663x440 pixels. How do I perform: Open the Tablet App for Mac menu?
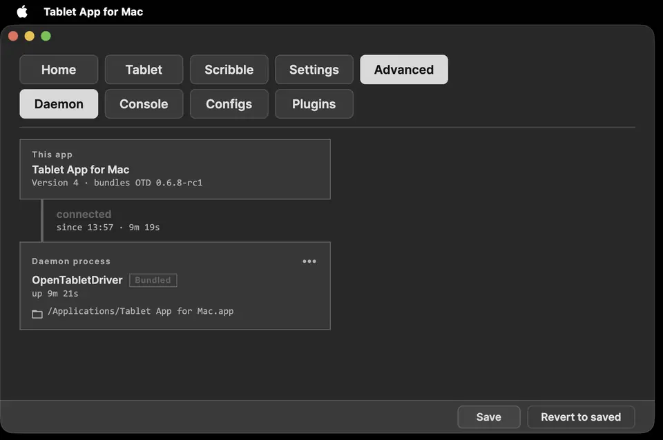click(x=93, y=12)
